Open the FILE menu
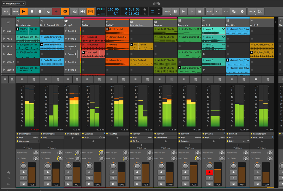 (6, 11)
